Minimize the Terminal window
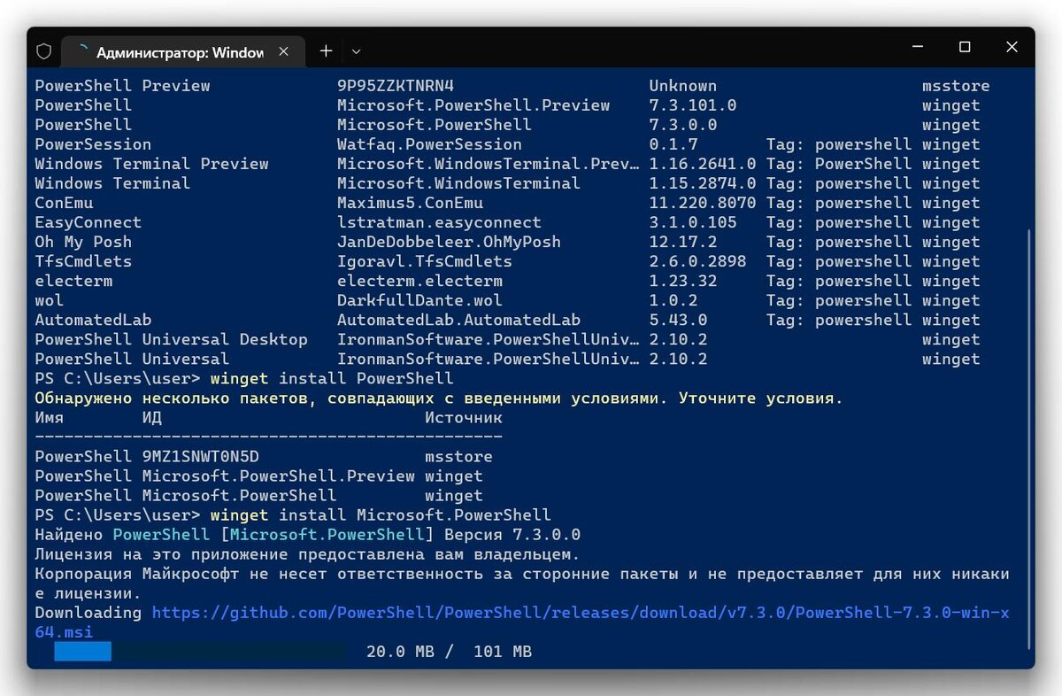Viewport: 1062px width, 696px height. click(918, 48)
